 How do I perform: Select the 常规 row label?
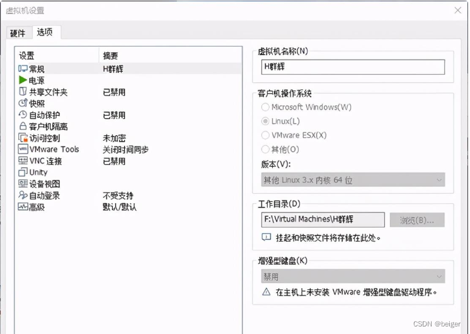[x=37, y=69]
